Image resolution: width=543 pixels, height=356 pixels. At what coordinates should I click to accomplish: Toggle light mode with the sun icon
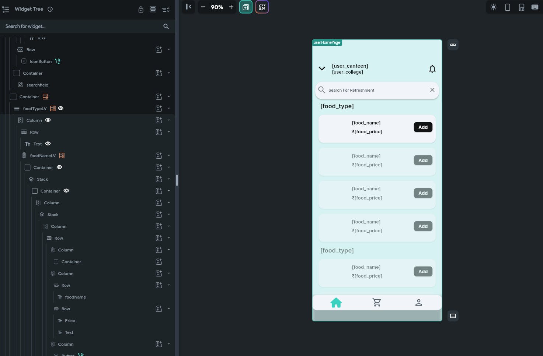click(x=494, y=7)
